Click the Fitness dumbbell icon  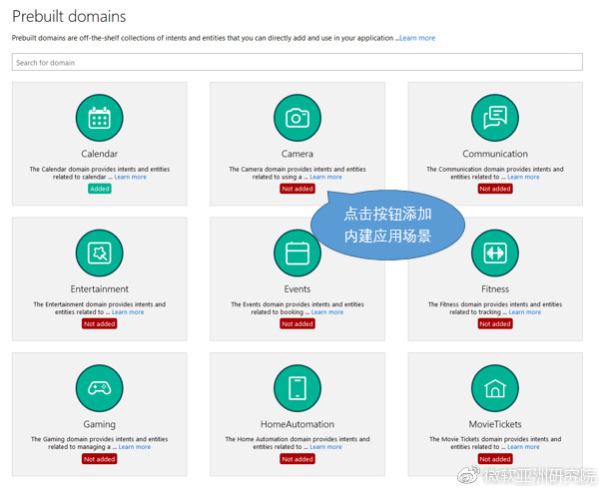[494, 252]
